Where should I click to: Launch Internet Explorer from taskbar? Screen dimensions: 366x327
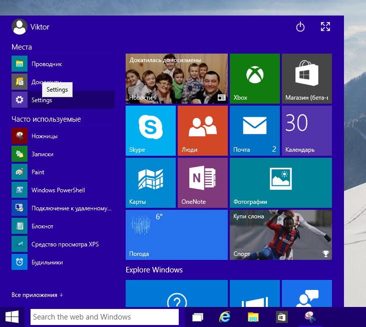click(225, 317)
